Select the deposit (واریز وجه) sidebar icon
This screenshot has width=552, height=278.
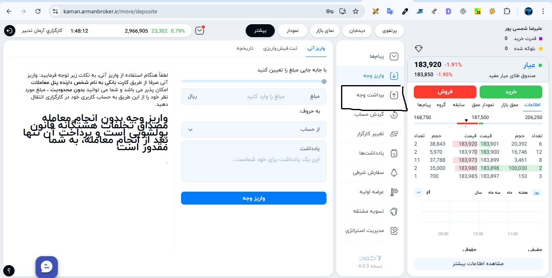tap(394, 75)
